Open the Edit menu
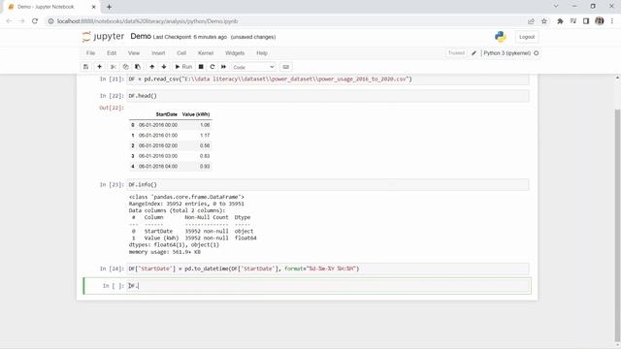 point(112,53)
